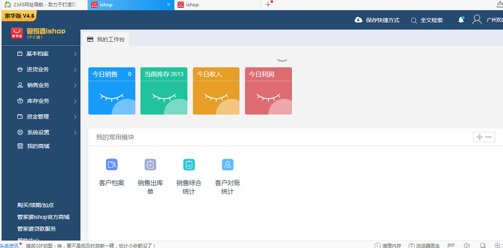Viewport: 503px width, 248px height.
Task: Click the 清理内存 item in status bar
Action: point(388,245)
